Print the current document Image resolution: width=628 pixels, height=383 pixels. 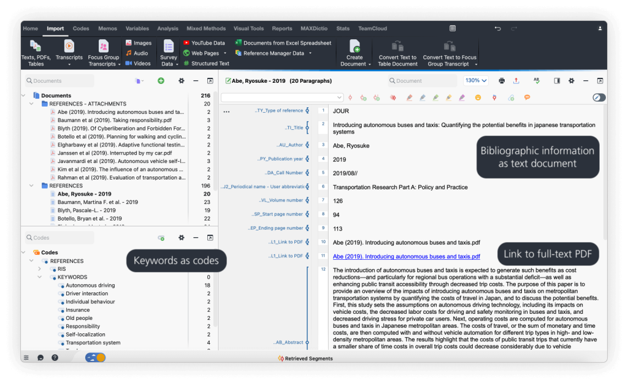(x=502, y=81)
